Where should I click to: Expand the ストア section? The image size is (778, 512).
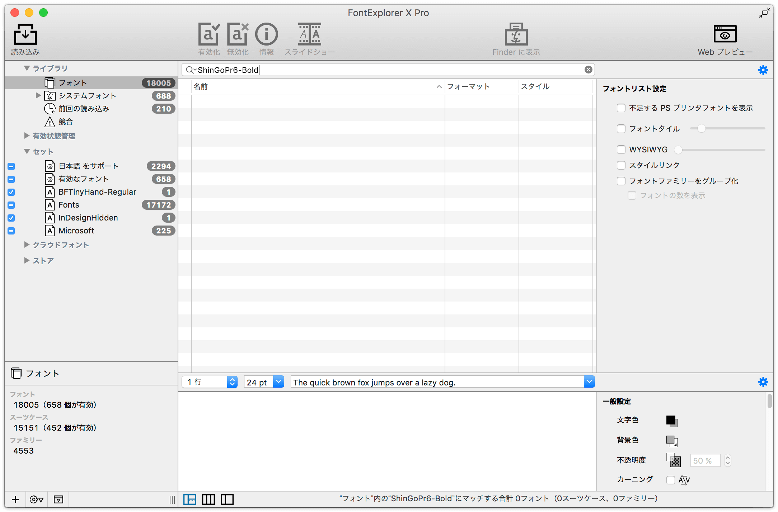click(27, 260)
